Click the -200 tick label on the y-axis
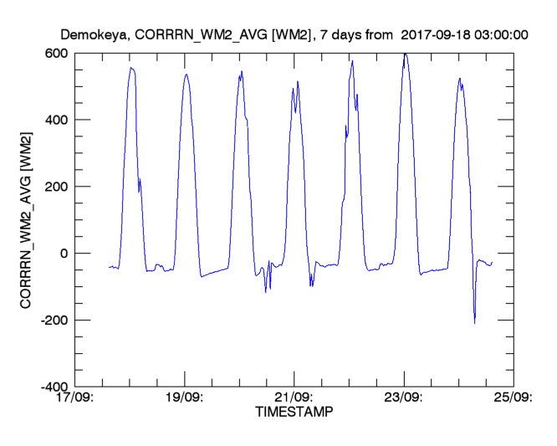The width and height of the screenshot is (557, 446). [54, 320]
